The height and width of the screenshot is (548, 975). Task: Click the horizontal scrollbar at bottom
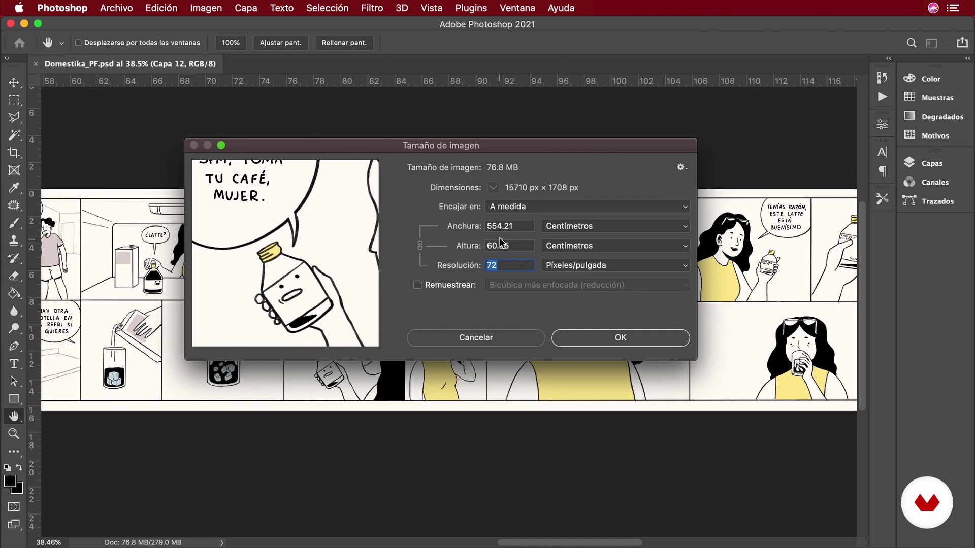tap(570, 542)
